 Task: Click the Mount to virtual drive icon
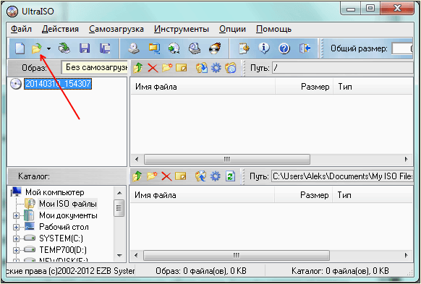click(x=174, y=48)
